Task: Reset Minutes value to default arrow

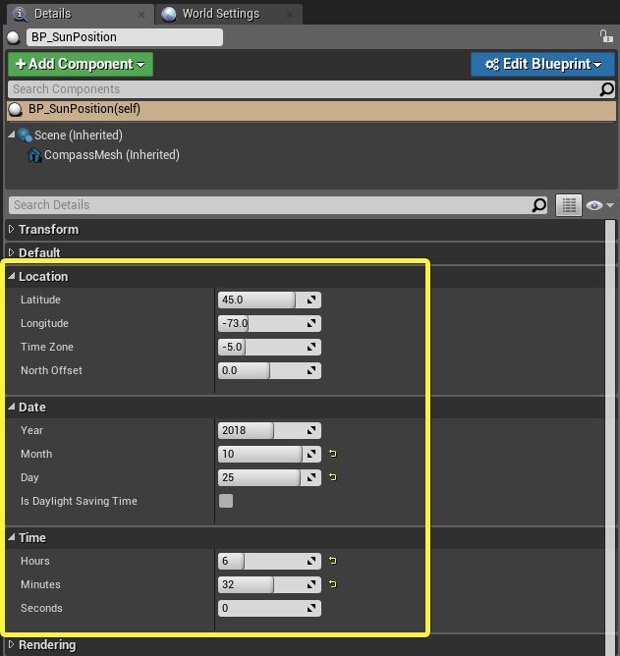Action: [333, 584]
